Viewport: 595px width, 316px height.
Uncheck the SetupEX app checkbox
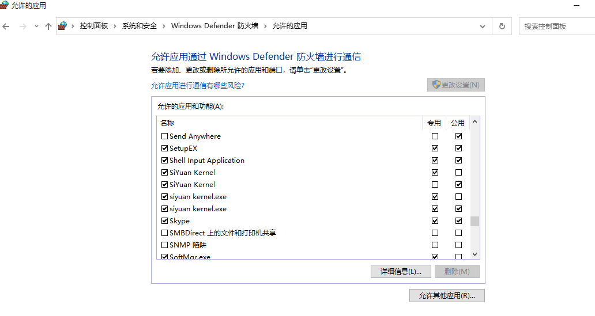coord(164,148)
